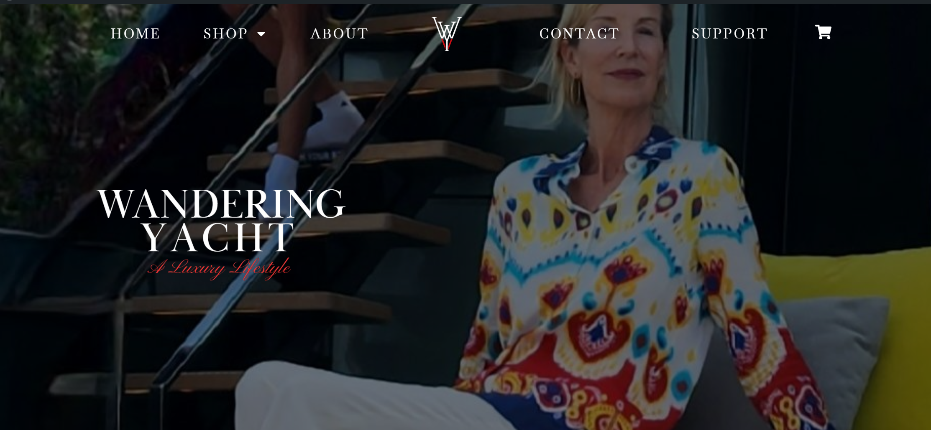Open the CONTACT page link
The height and width of the screenshot is (430, 931).
coord(579,33)
